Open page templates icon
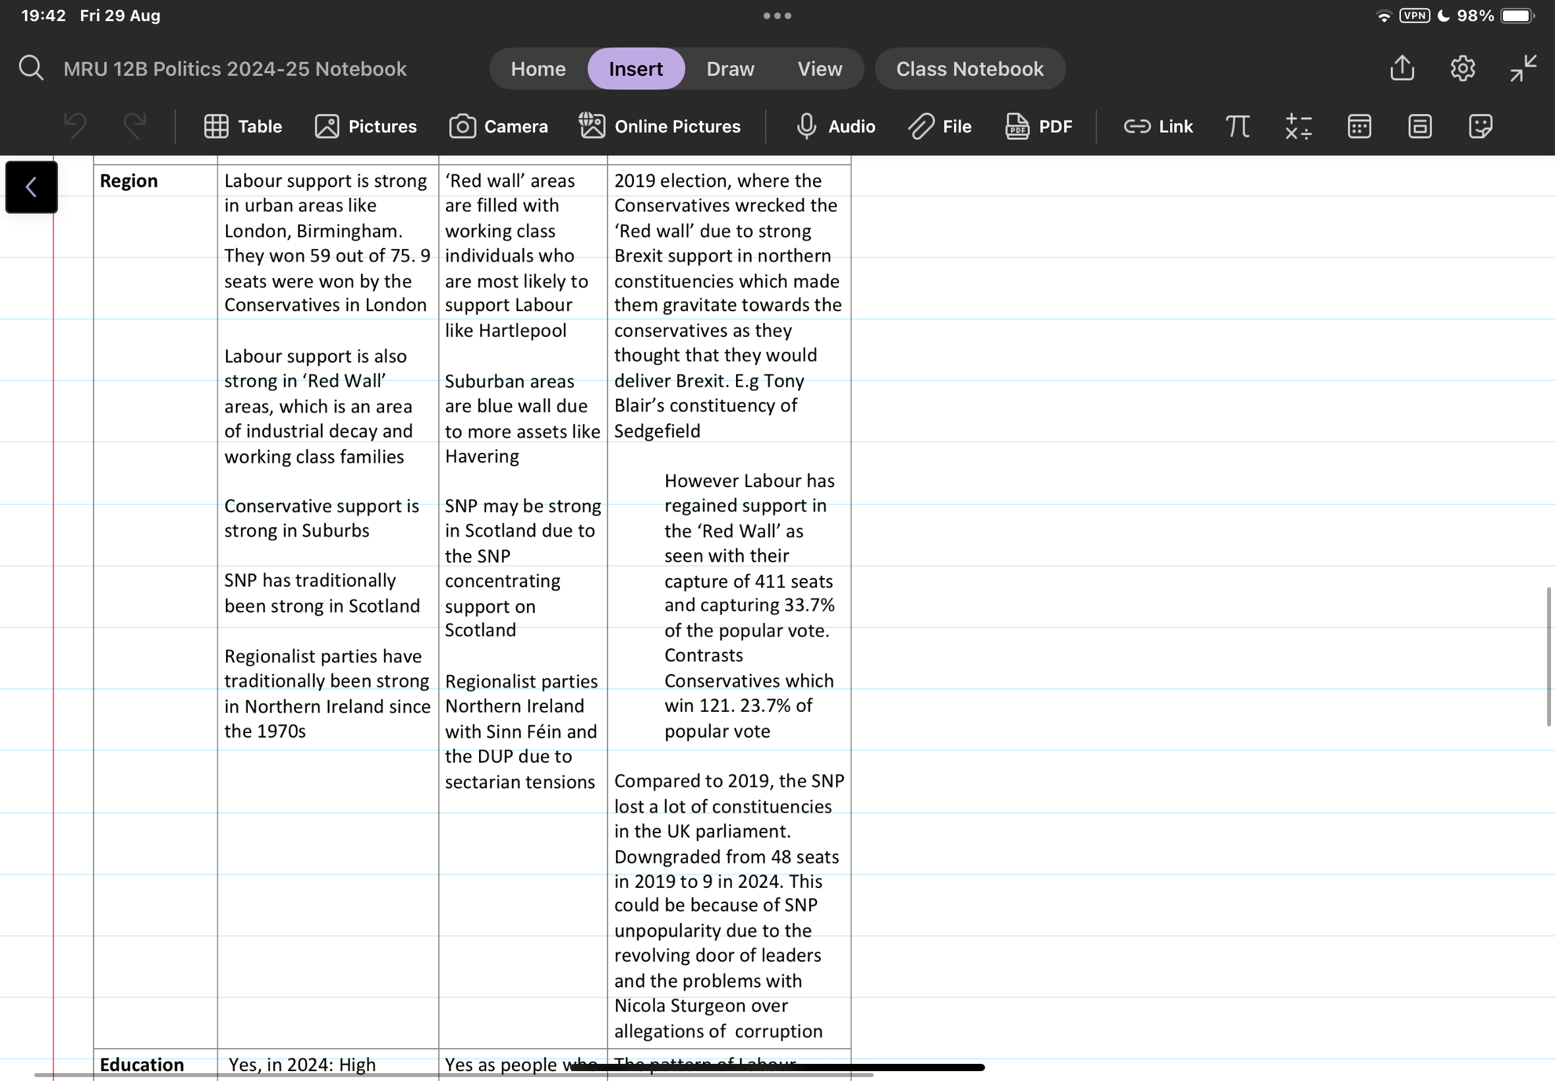The height and width of the screenshot is (1081, 1555). 1420,127
